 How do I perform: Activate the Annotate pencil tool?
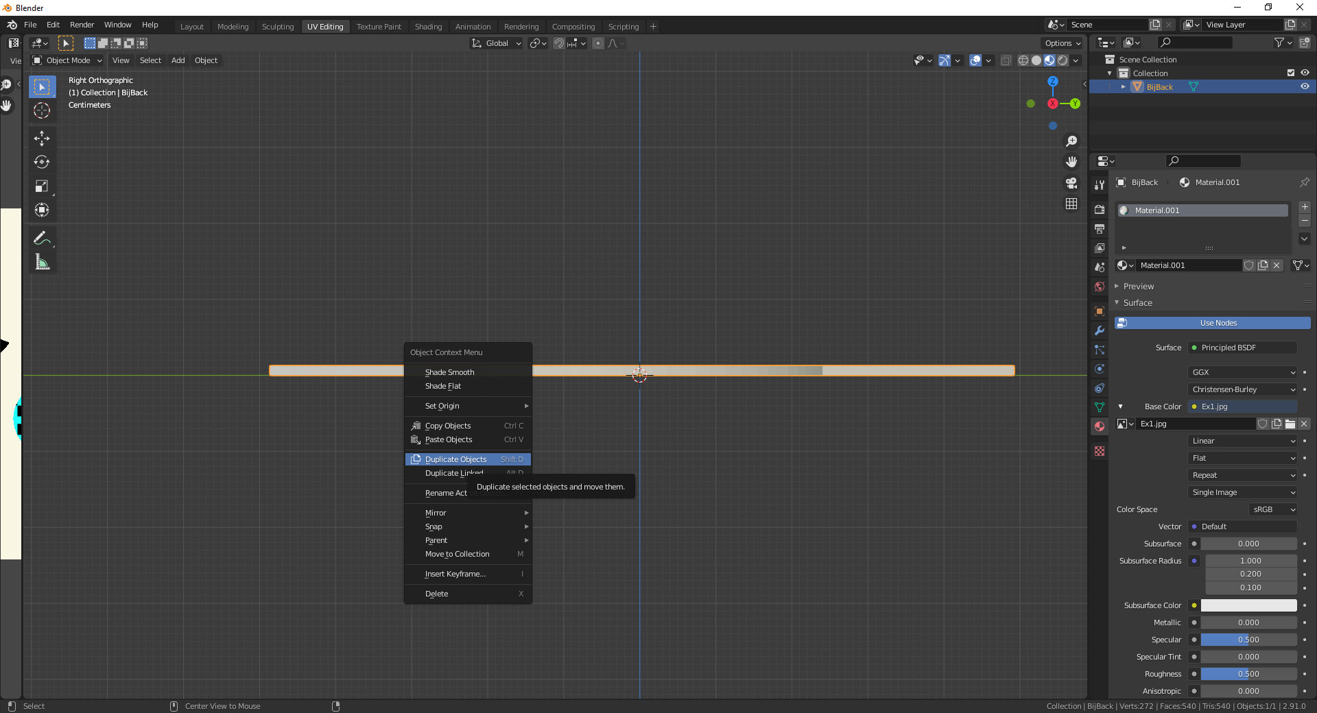(42, 239)
